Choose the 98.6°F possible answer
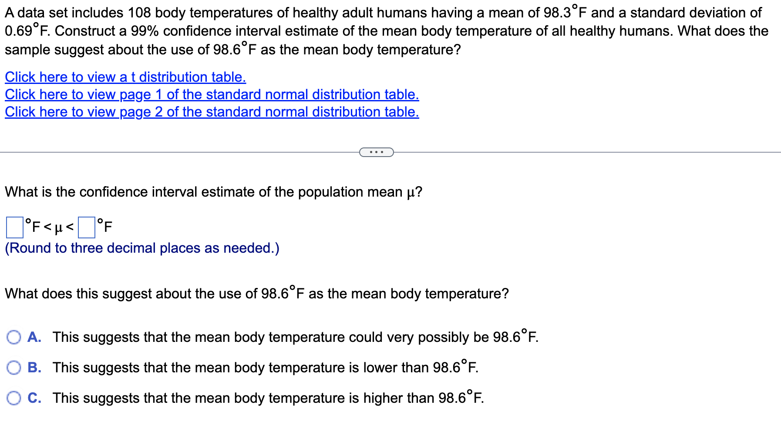This screenshot has width=781, height=428. coord(14,337)
